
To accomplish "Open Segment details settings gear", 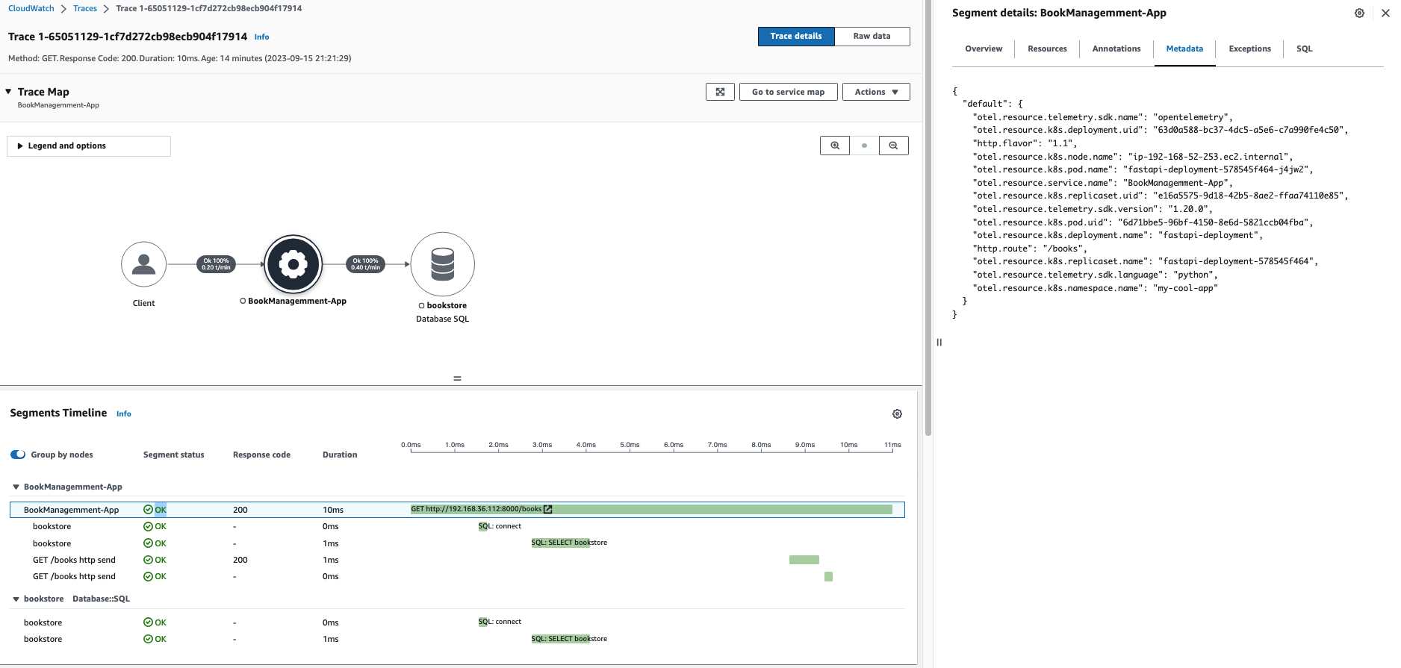I will pos(1359,13).
